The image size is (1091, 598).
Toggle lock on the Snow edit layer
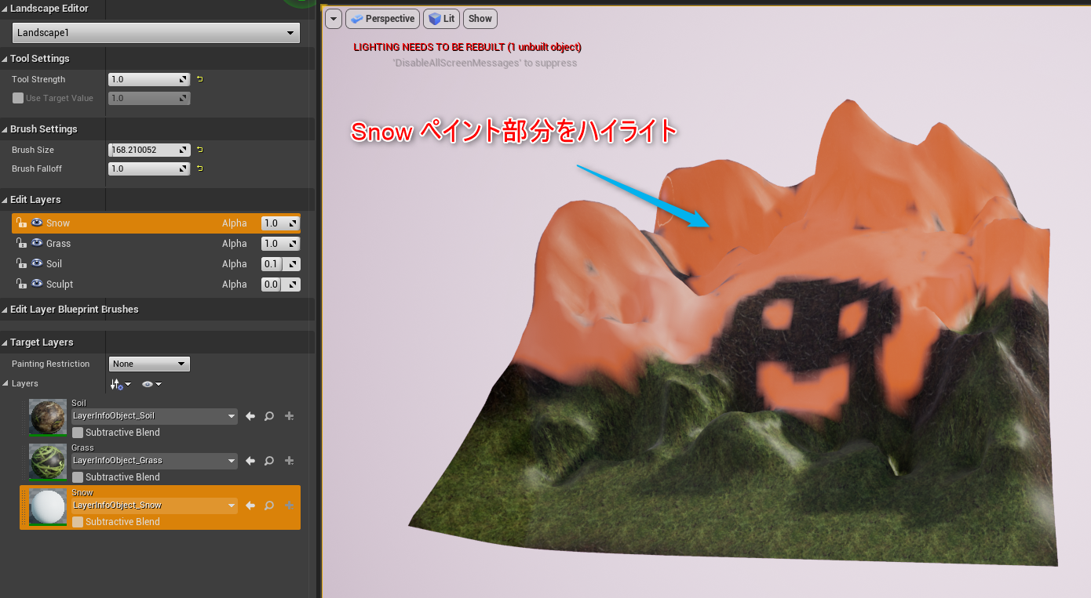[21, 223]
